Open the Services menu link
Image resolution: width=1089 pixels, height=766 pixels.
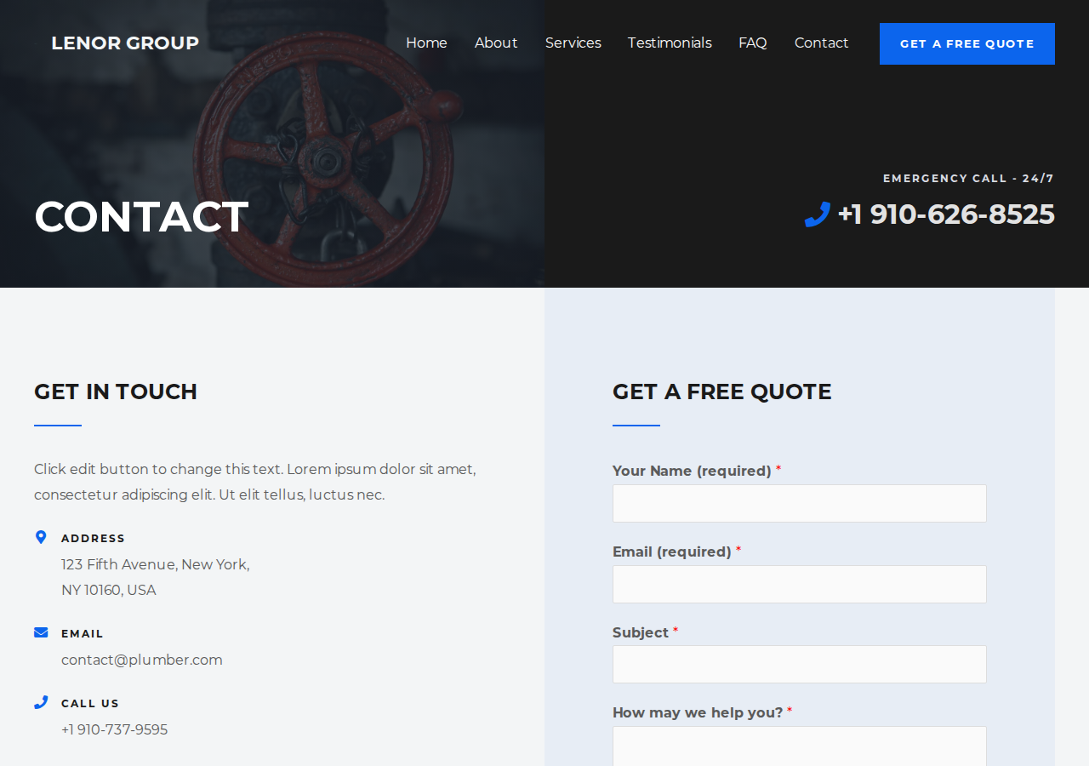click(573, 43)
